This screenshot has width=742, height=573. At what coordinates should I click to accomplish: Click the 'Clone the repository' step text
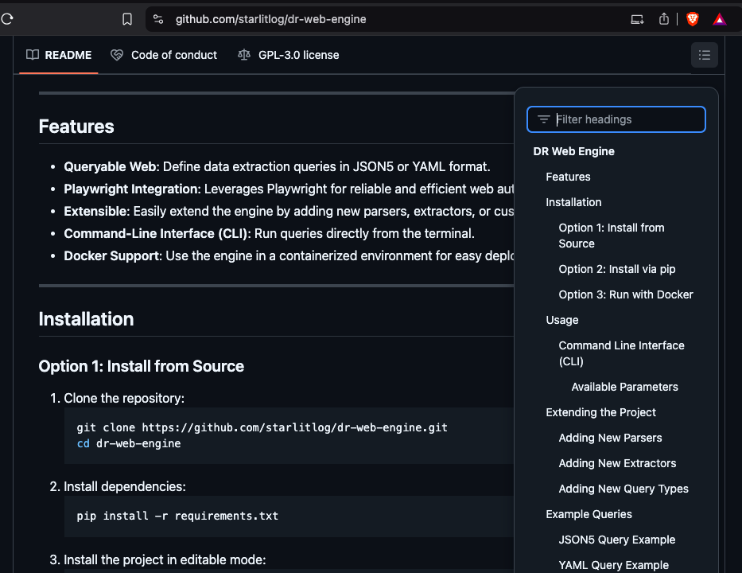[x=124, y=398]
